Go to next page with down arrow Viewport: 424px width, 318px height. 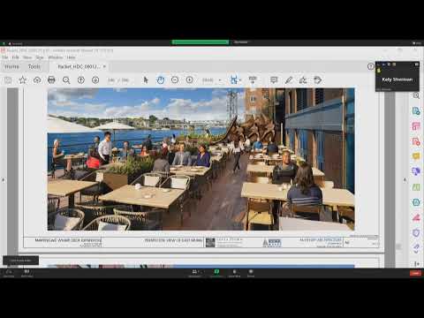pyautogui.click(x=95, y=80)
